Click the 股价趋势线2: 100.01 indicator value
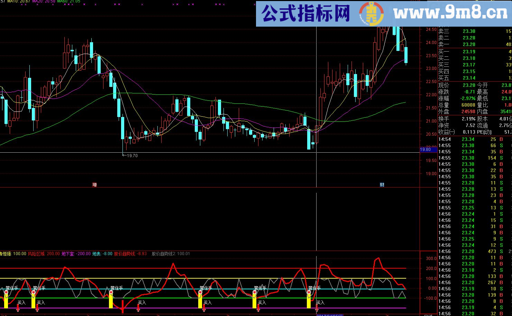512x316 pixels. point(171,254)
